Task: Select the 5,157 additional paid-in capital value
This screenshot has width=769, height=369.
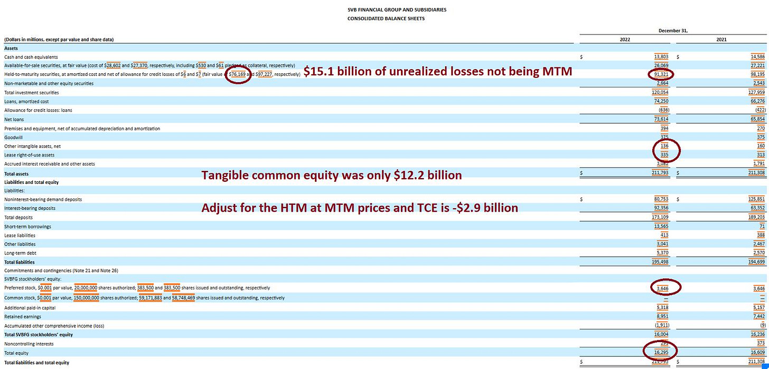Action: [x=758, y=307]
